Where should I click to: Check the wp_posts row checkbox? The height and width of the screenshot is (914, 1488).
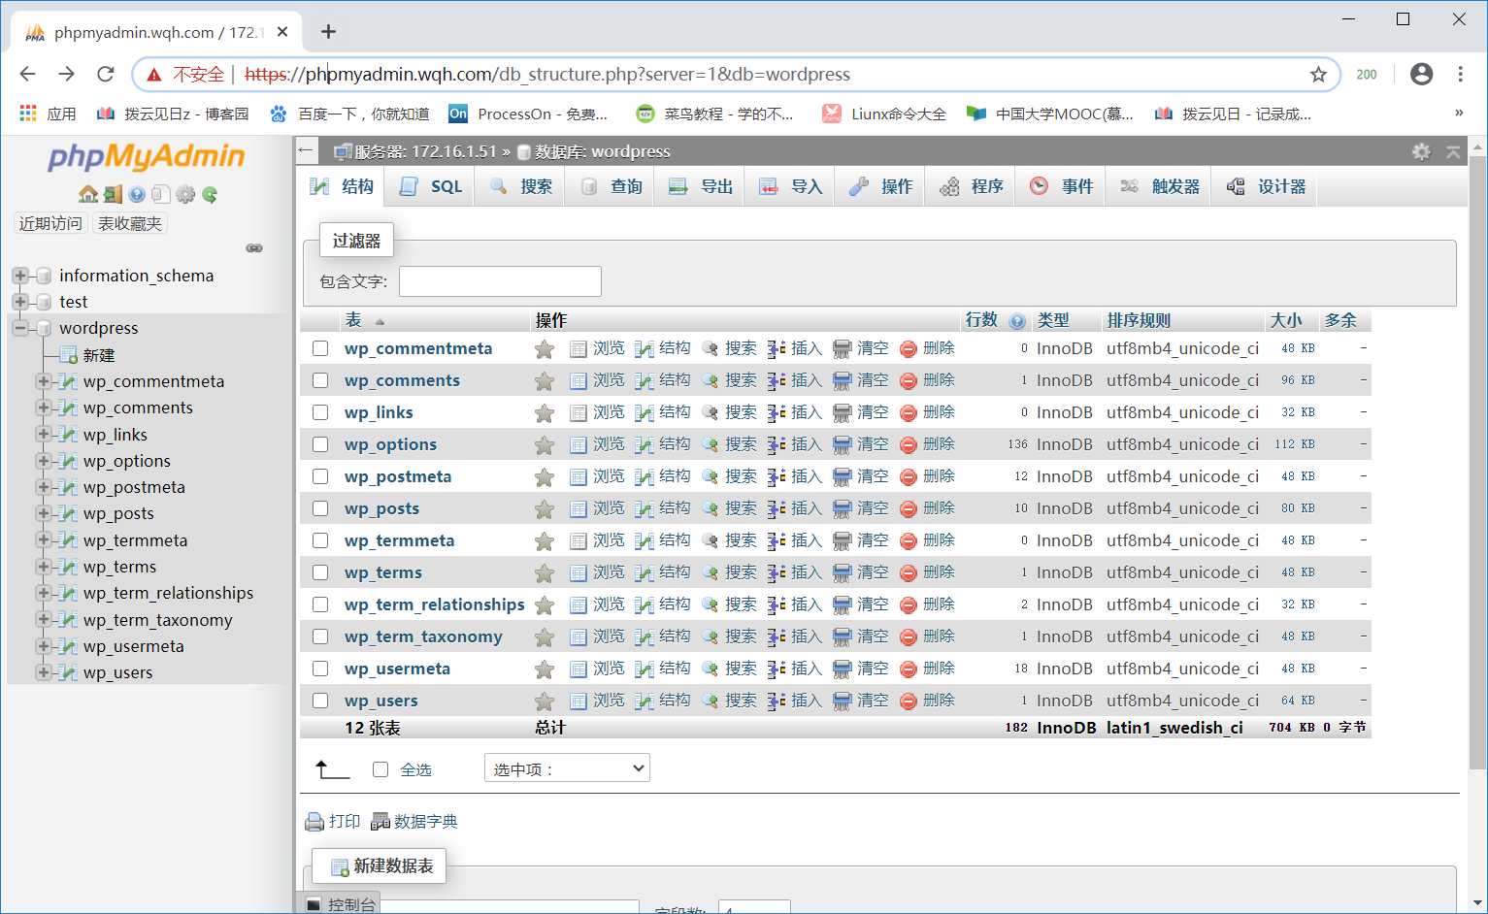pos(320,508)
